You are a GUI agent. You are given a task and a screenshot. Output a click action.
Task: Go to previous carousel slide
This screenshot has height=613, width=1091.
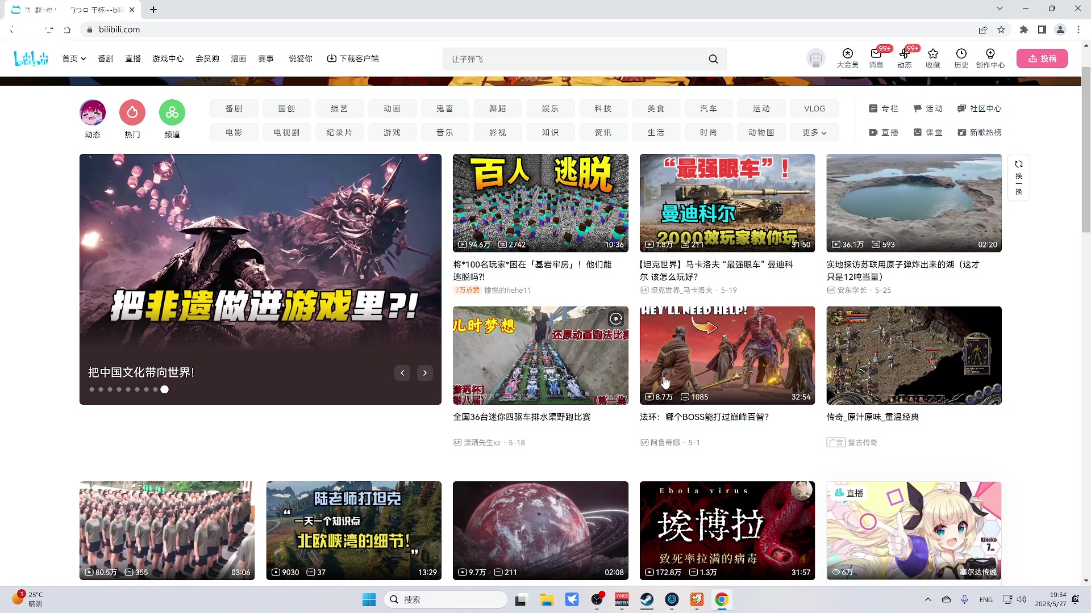pos(402,373)
